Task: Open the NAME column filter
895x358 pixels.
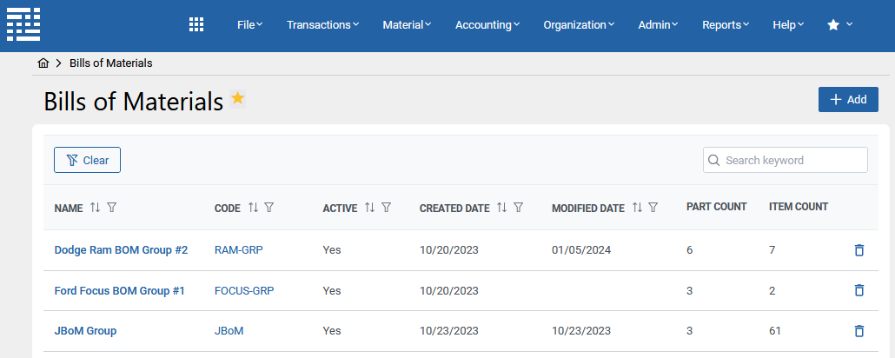Action: [112, 208]
